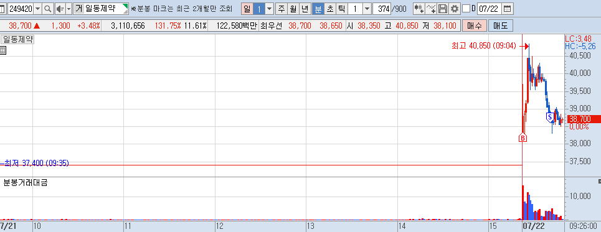This screenshot has width=601, height=232.
Task: Open the calendar date picker icon
Action: 507,9
